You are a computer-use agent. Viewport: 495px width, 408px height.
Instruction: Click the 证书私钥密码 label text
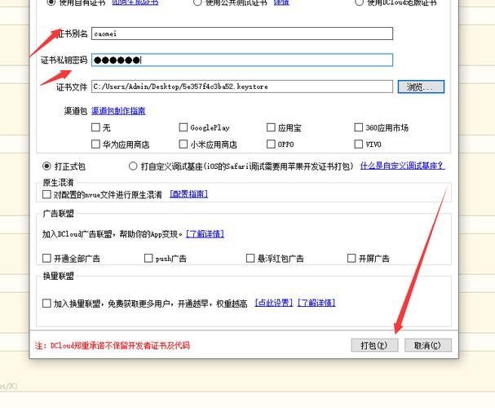click(64, 60)
